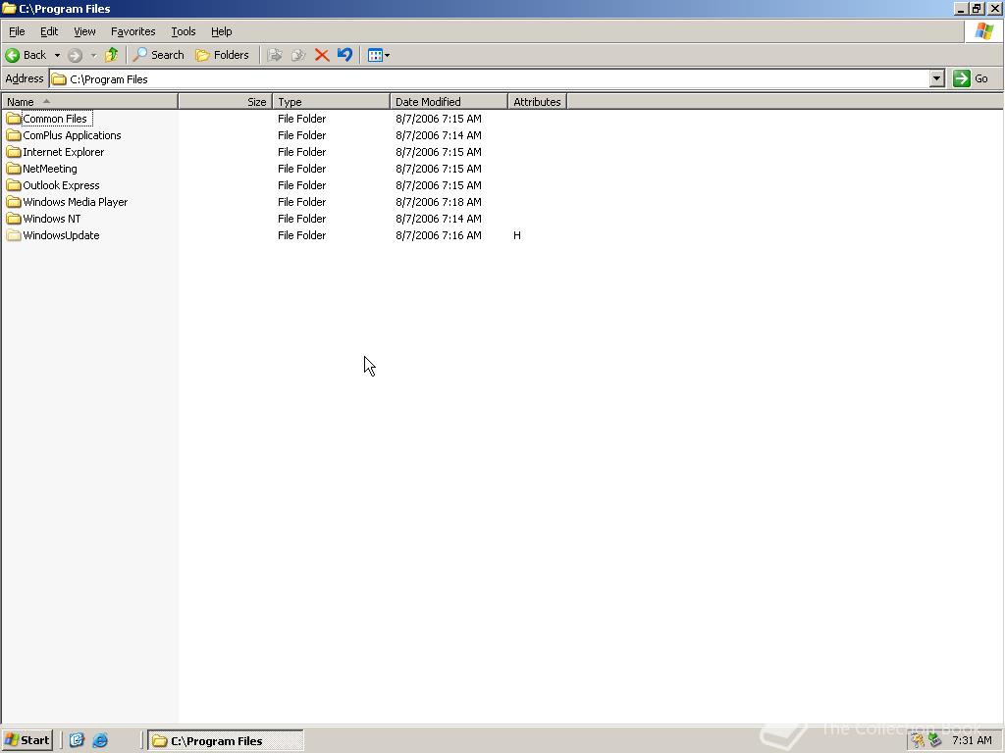Image resolution: width=1005 pixels, height=753 pixels.
Task: Click the Back navigation button
Action: pyautogui.click(x=26, y=55)
